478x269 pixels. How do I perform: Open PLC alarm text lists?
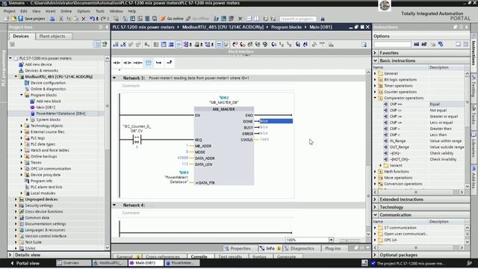pos(46,187)
